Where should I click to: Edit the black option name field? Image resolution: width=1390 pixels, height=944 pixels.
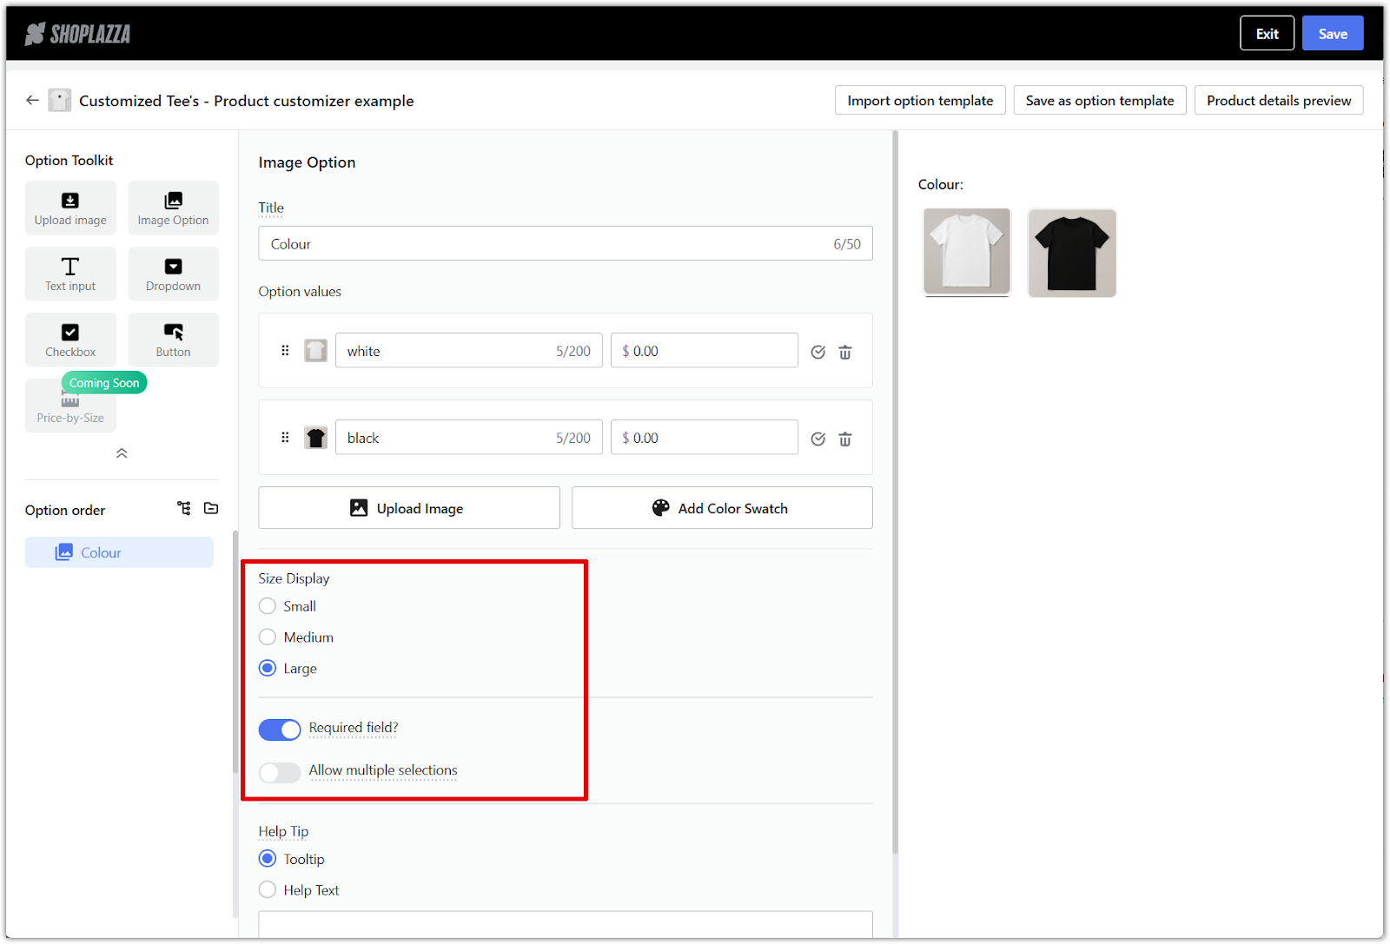pyautogui.click(x=469, y=437)
